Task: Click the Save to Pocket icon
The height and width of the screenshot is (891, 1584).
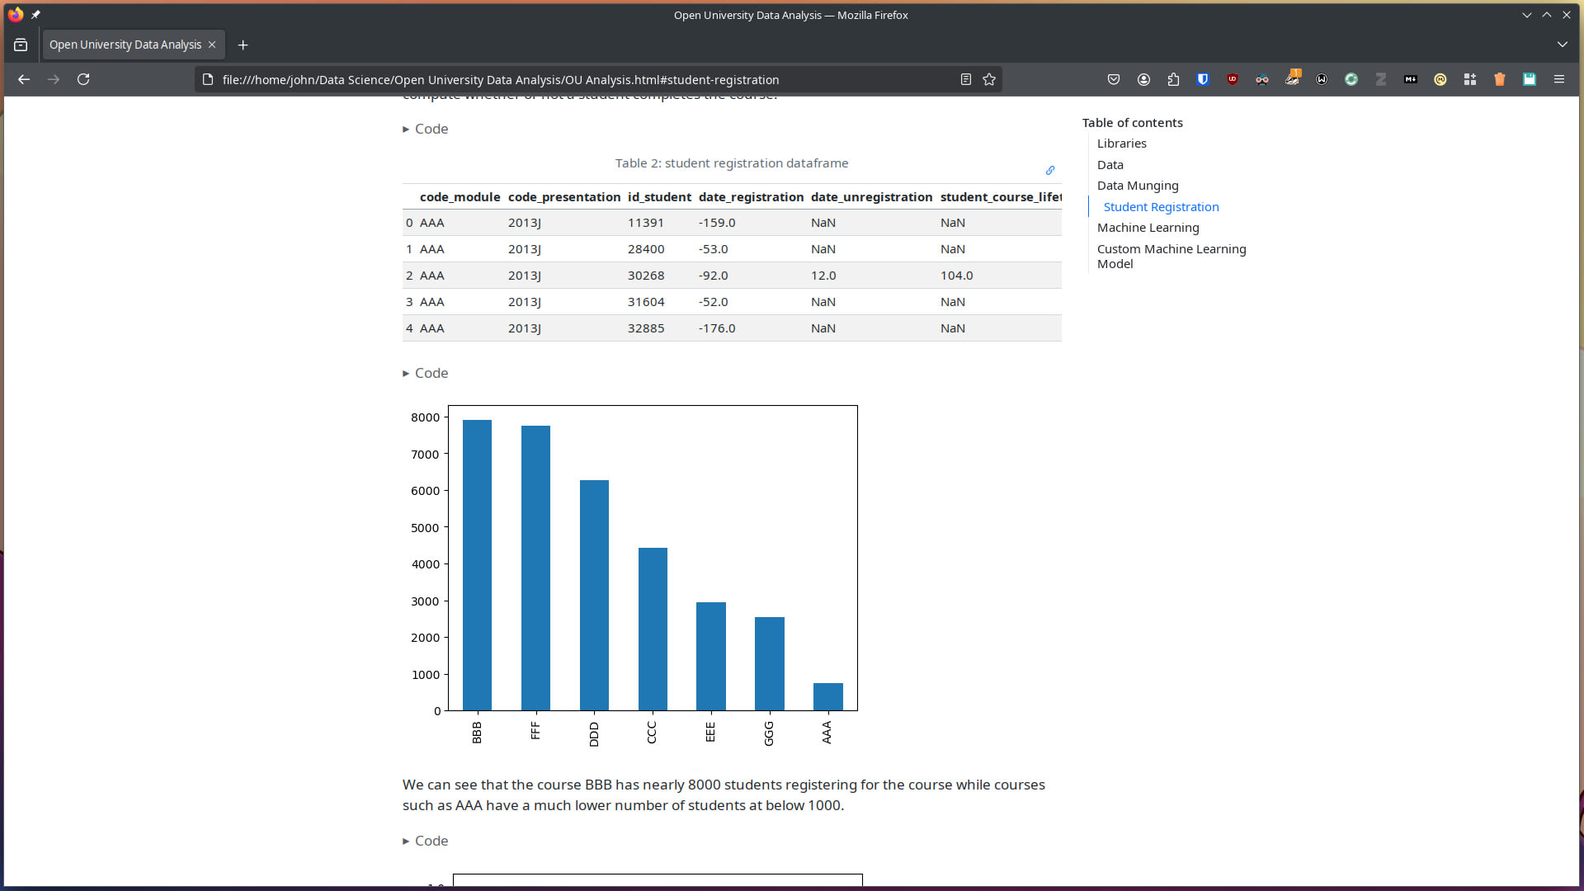Action: (x=1114, y=79)
